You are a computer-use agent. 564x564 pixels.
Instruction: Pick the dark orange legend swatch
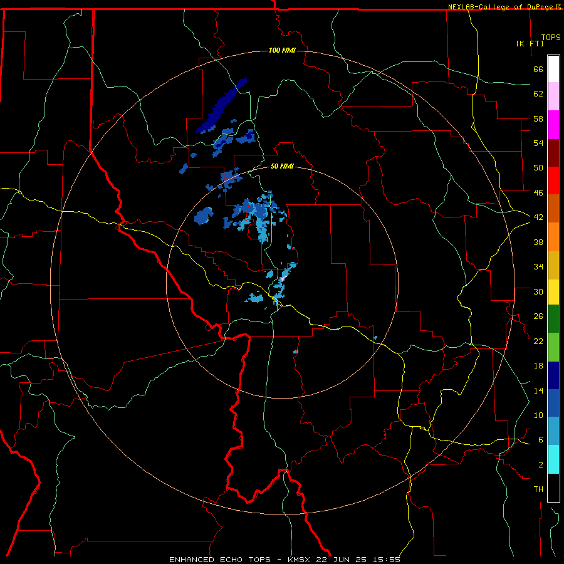click(x=553, y=208)
